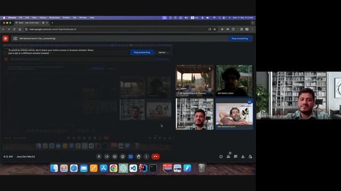Show the participants people panel
The height and width of the screenshot is (191, 341).
[229, 157]
